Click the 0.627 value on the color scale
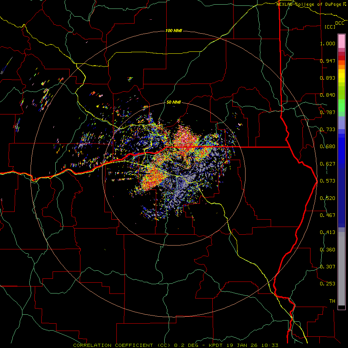The image size is (348, 348). (x=328, y=164)
